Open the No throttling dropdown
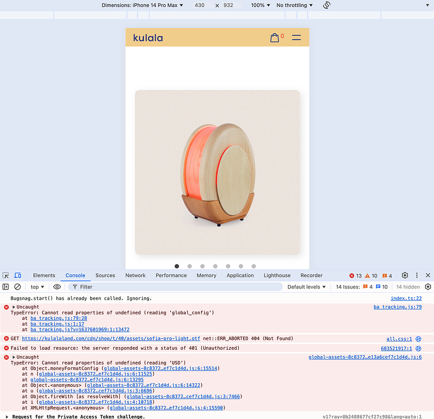The width and height of the screenshot is (434, 419). pyautogui.click(x=291, y=5)
